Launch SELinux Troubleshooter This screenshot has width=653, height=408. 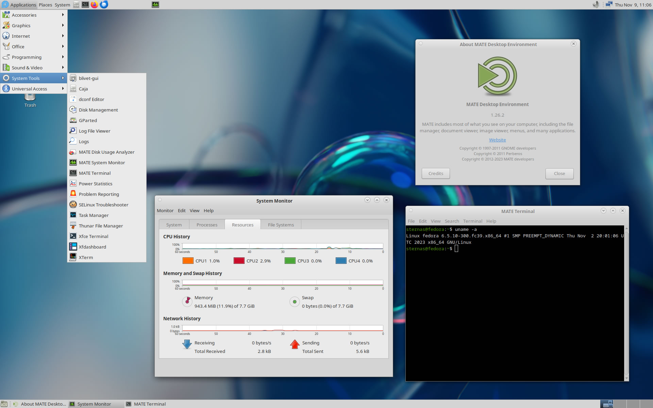click(107, 205)
